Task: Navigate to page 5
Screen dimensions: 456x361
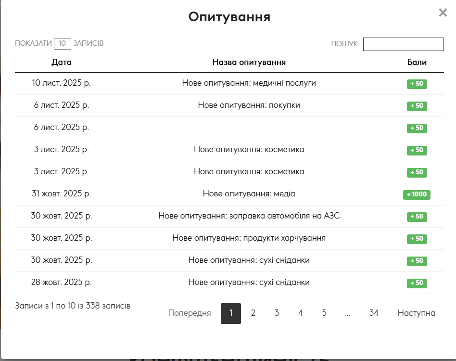Action: tap(324, 313)
